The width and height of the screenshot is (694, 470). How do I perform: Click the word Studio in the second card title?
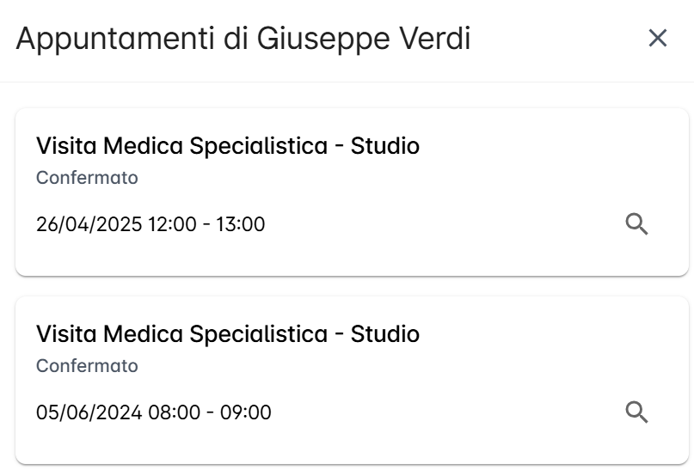(385, 334)
